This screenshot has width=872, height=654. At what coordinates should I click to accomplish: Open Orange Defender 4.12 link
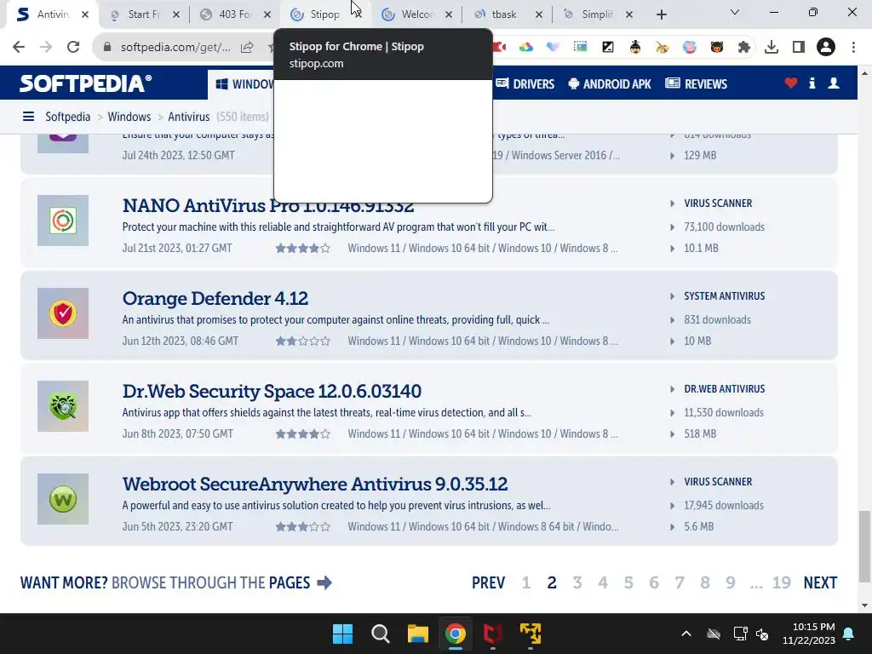(215, 298)
